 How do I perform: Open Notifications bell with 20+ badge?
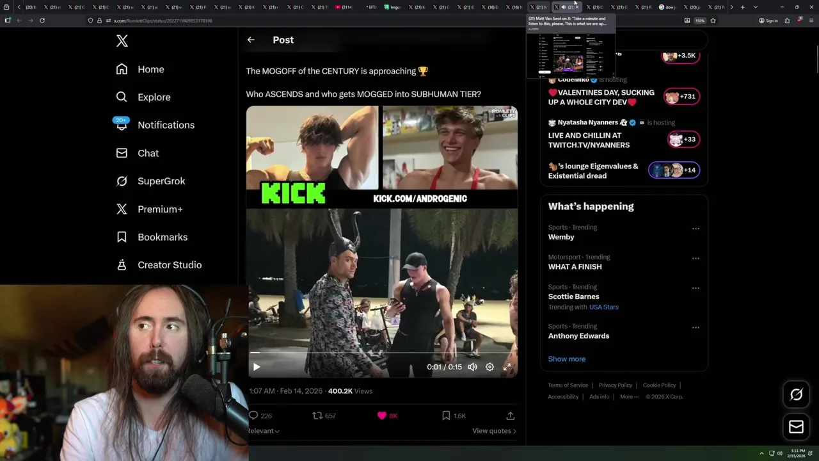click(x=122, y=124)
